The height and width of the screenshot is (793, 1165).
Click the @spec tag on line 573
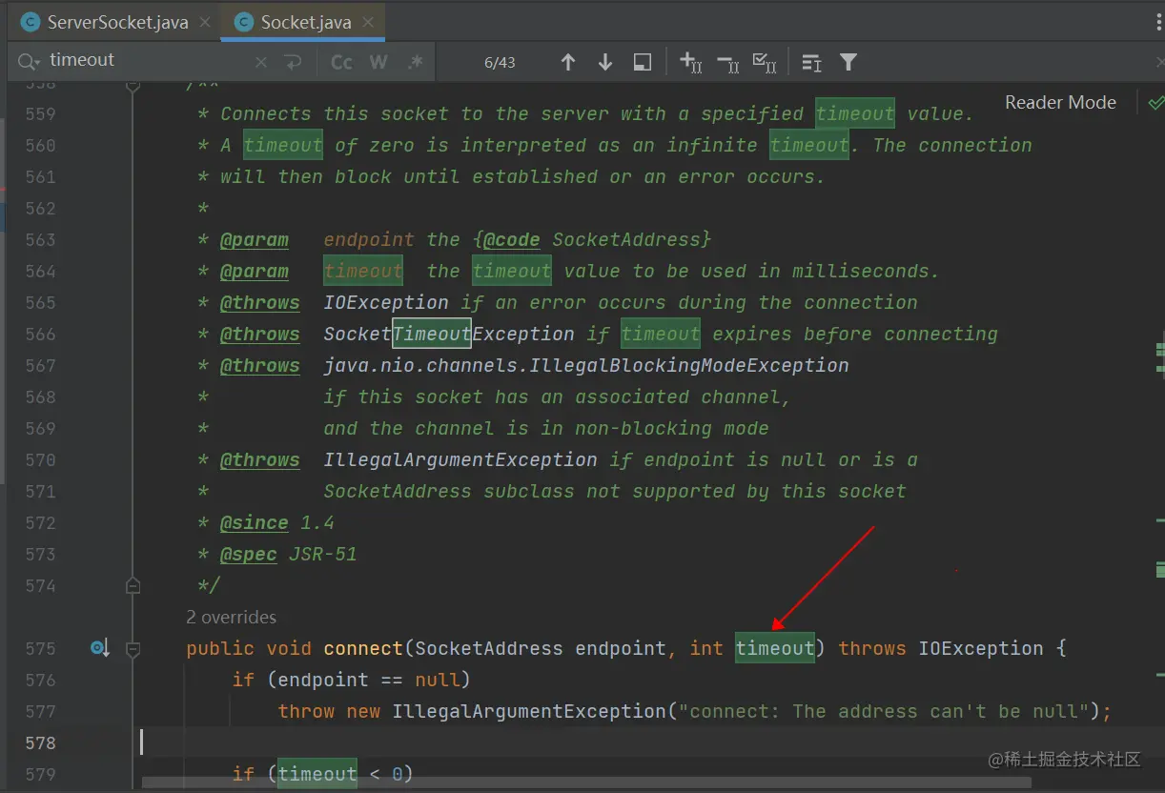pyautogui.click(x=248, y=554)
